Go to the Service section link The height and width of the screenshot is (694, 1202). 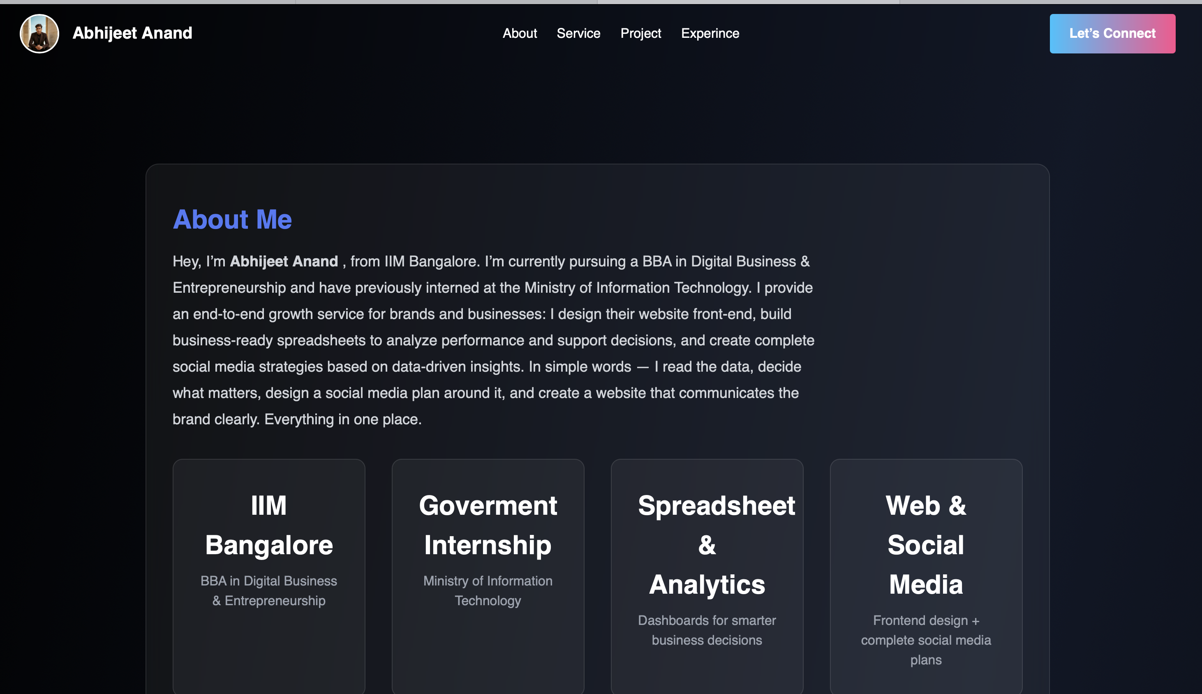pos(578,33)
